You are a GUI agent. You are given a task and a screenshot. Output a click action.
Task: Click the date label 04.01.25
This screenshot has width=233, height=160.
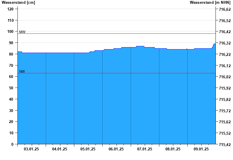point(59,149)
